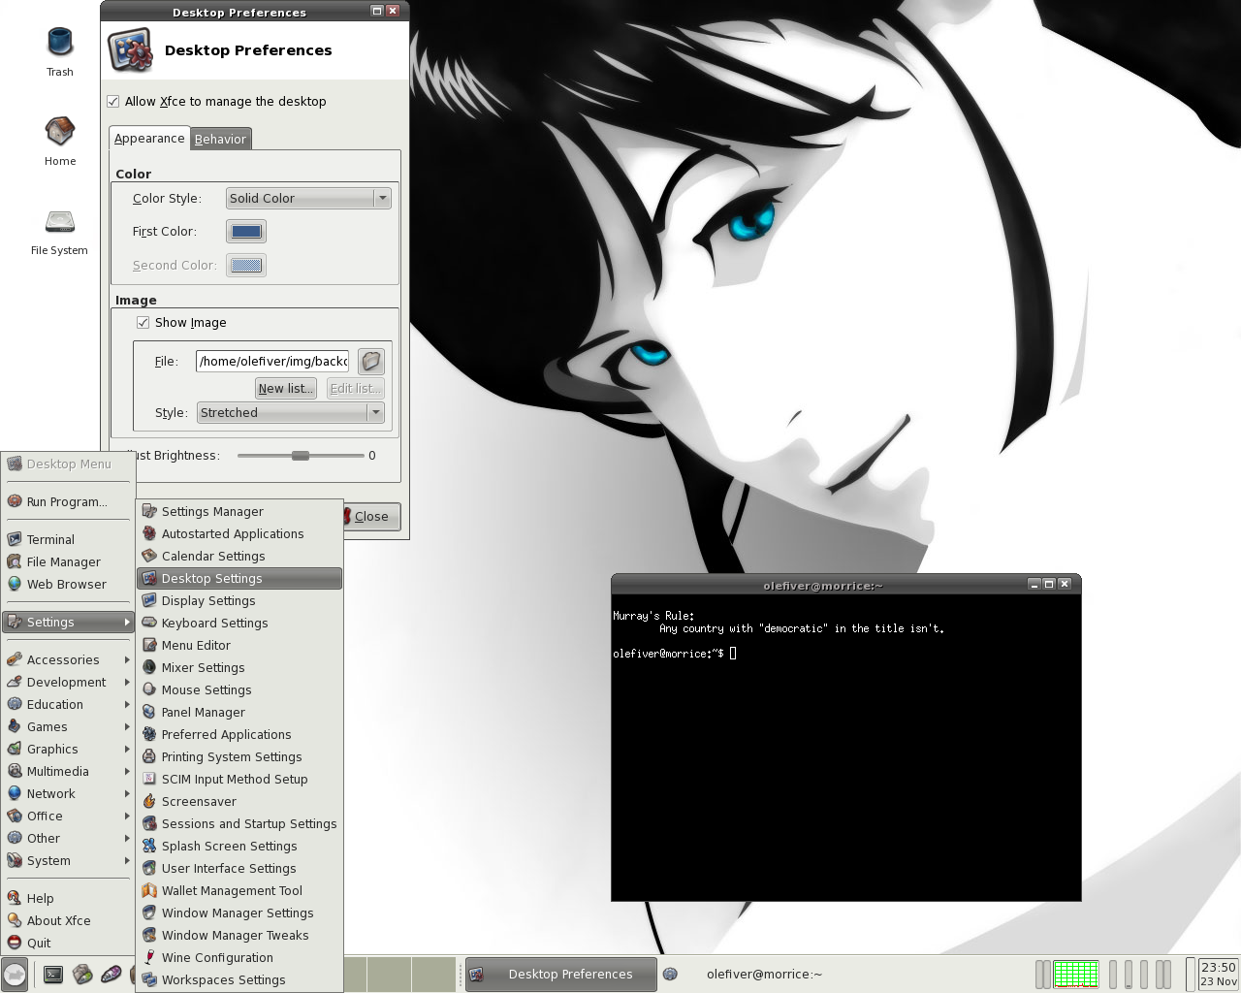Click the workspace pager green grid
Image resolution: width=1241 pixels, height=993 pixels.
[x=1075, y=974]
